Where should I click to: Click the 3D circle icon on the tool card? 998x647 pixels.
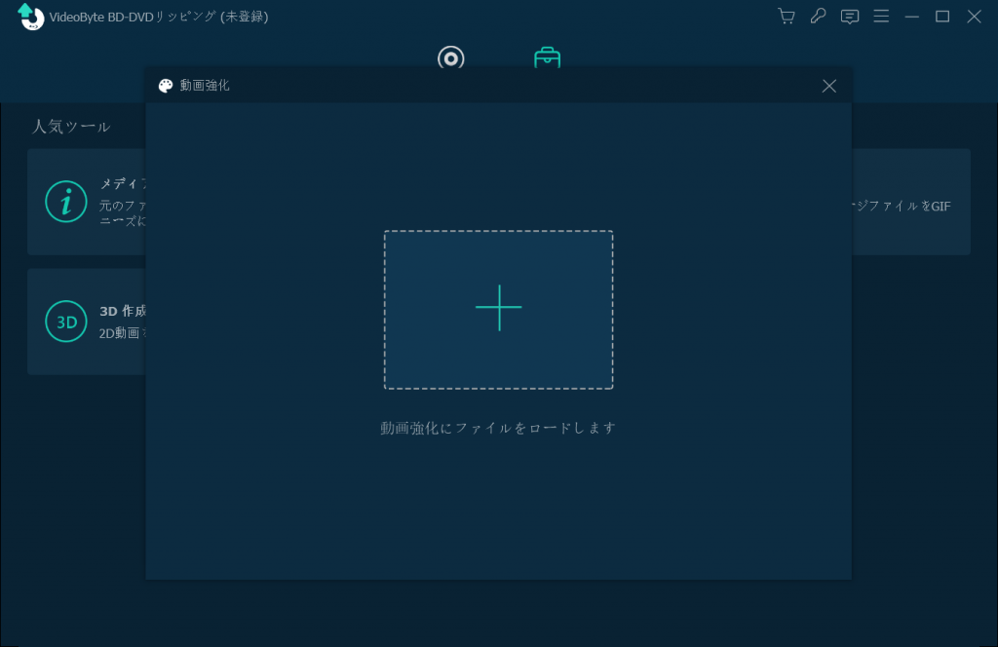point(66,322)
